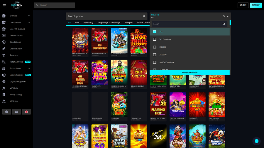Click the Refer A Friend icon
The image size is (264, 148).
(4, 62)
